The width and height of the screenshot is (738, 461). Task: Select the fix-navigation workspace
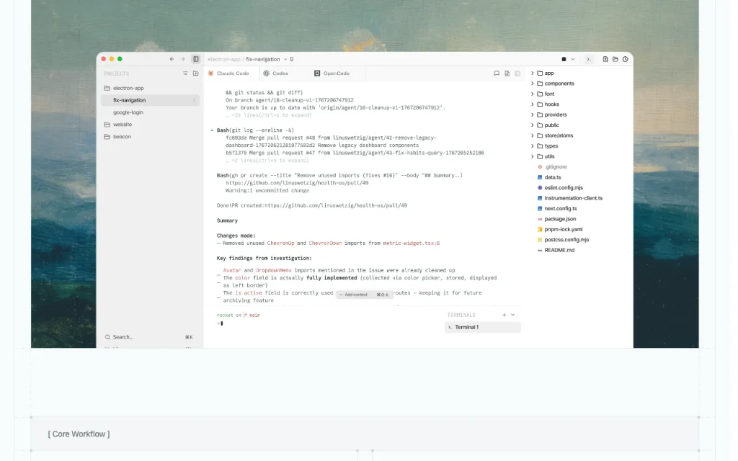click(x=150, y=100)
